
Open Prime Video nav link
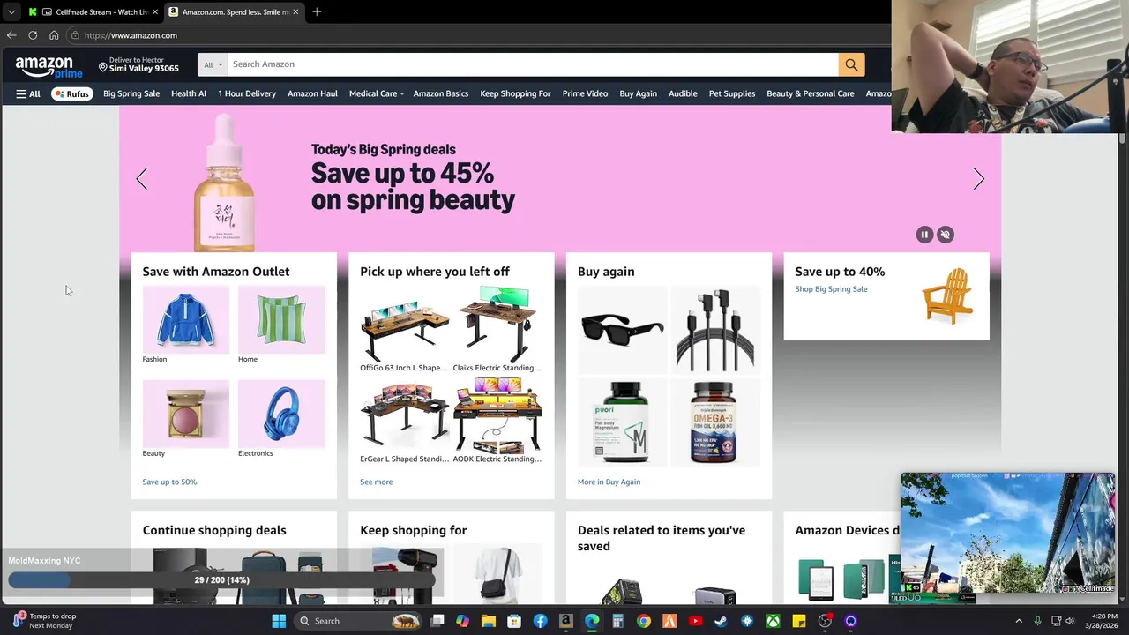point(585,93)
